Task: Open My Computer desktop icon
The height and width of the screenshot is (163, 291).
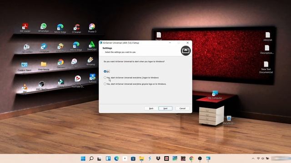Action: pos(215,95)
